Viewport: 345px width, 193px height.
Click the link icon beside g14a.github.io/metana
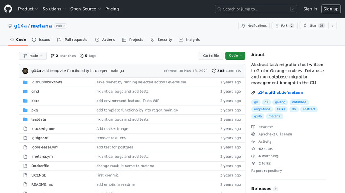pyautogui.click(x=253, y=92)
